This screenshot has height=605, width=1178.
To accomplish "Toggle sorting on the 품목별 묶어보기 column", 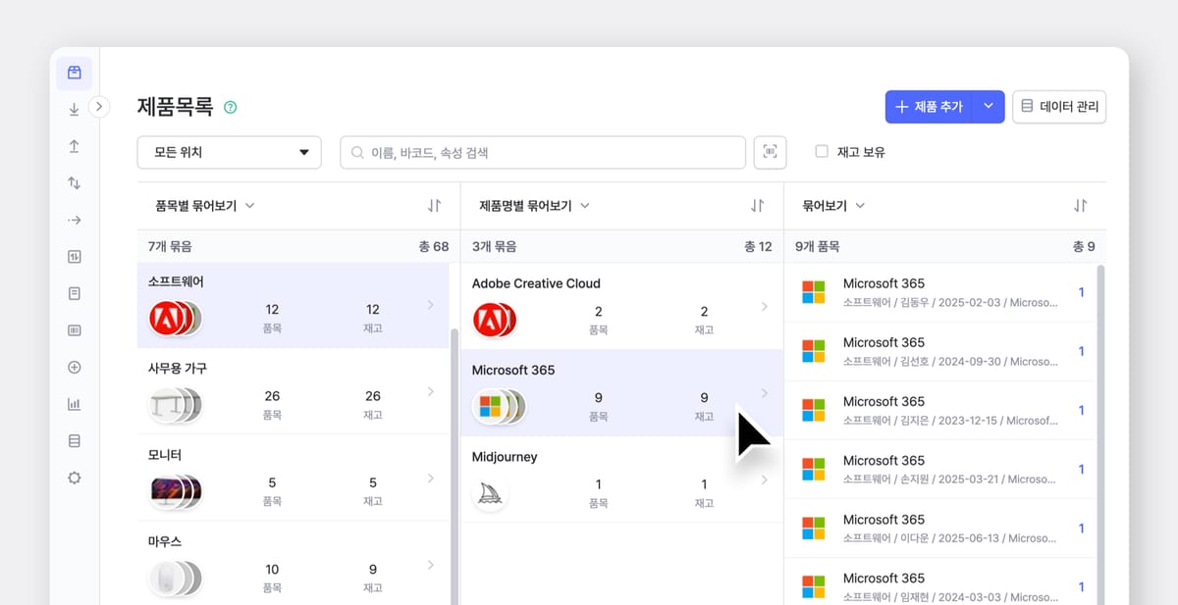I will (x=435, y=205).
